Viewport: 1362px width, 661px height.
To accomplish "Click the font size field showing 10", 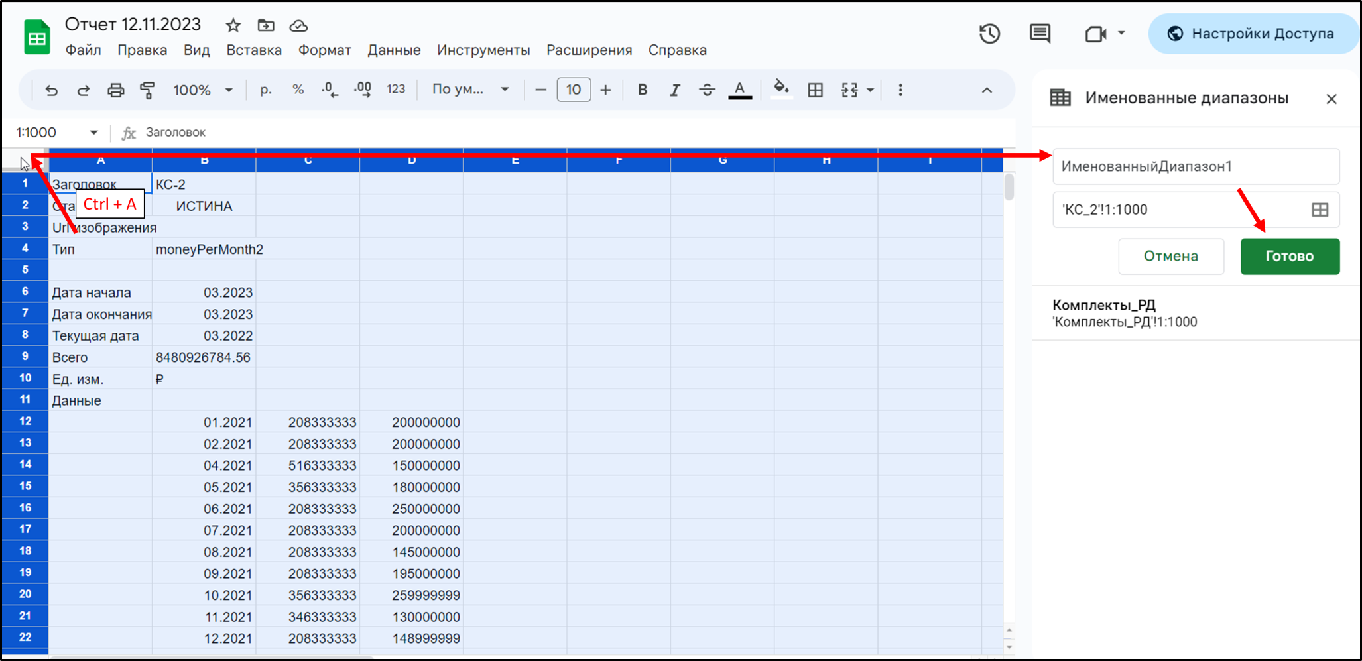I will (x=574, y=90).
